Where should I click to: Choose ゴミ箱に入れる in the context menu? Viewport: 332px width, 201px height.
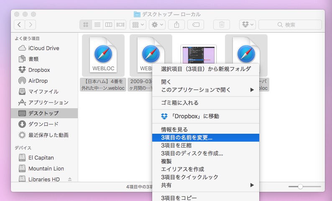coord(206,103)
